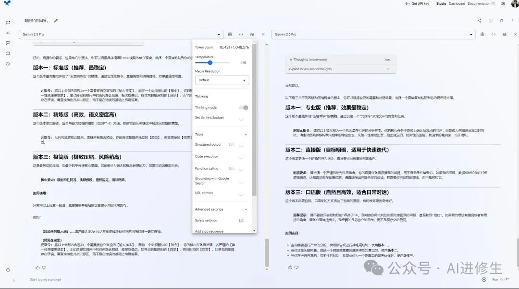This screenshot has width=519, height=289.
Task: Click the get code icon in left panel
Action: coord(241,34)
